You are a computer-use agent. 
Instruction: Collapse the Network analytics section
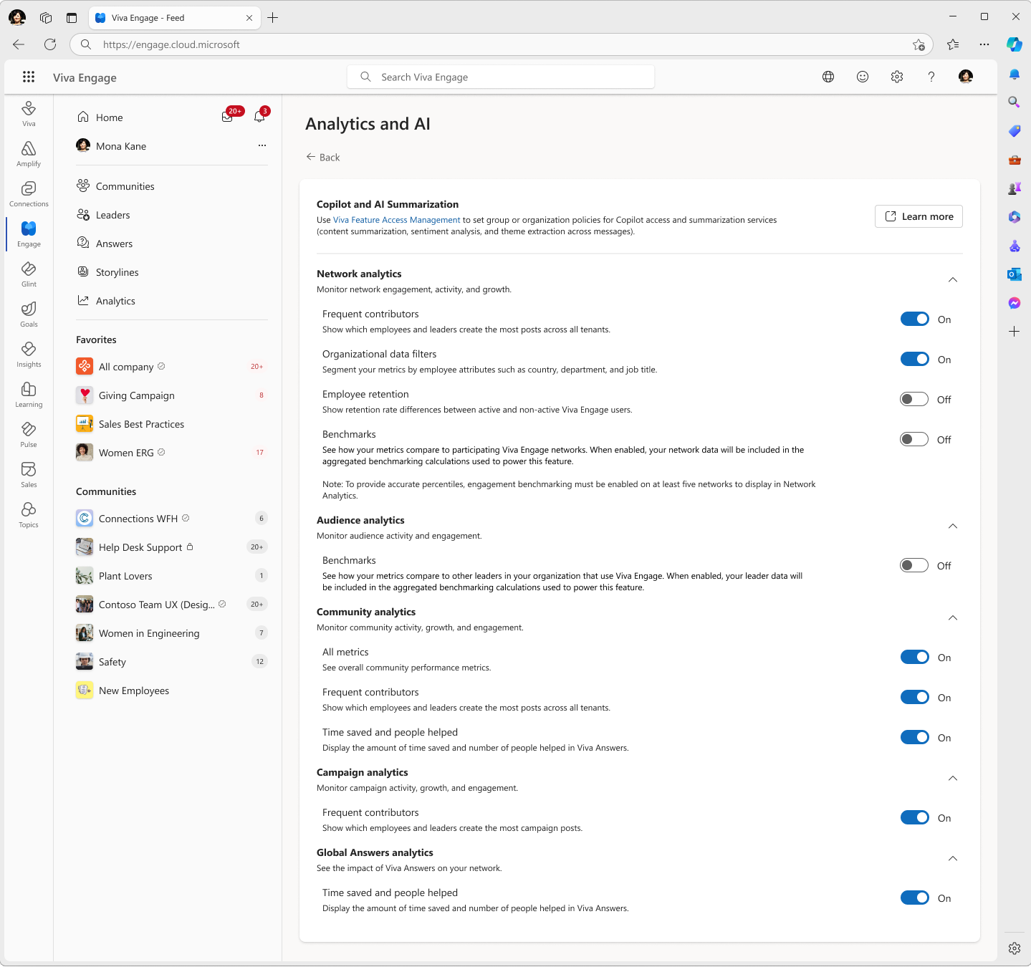[x=953, y=279]
